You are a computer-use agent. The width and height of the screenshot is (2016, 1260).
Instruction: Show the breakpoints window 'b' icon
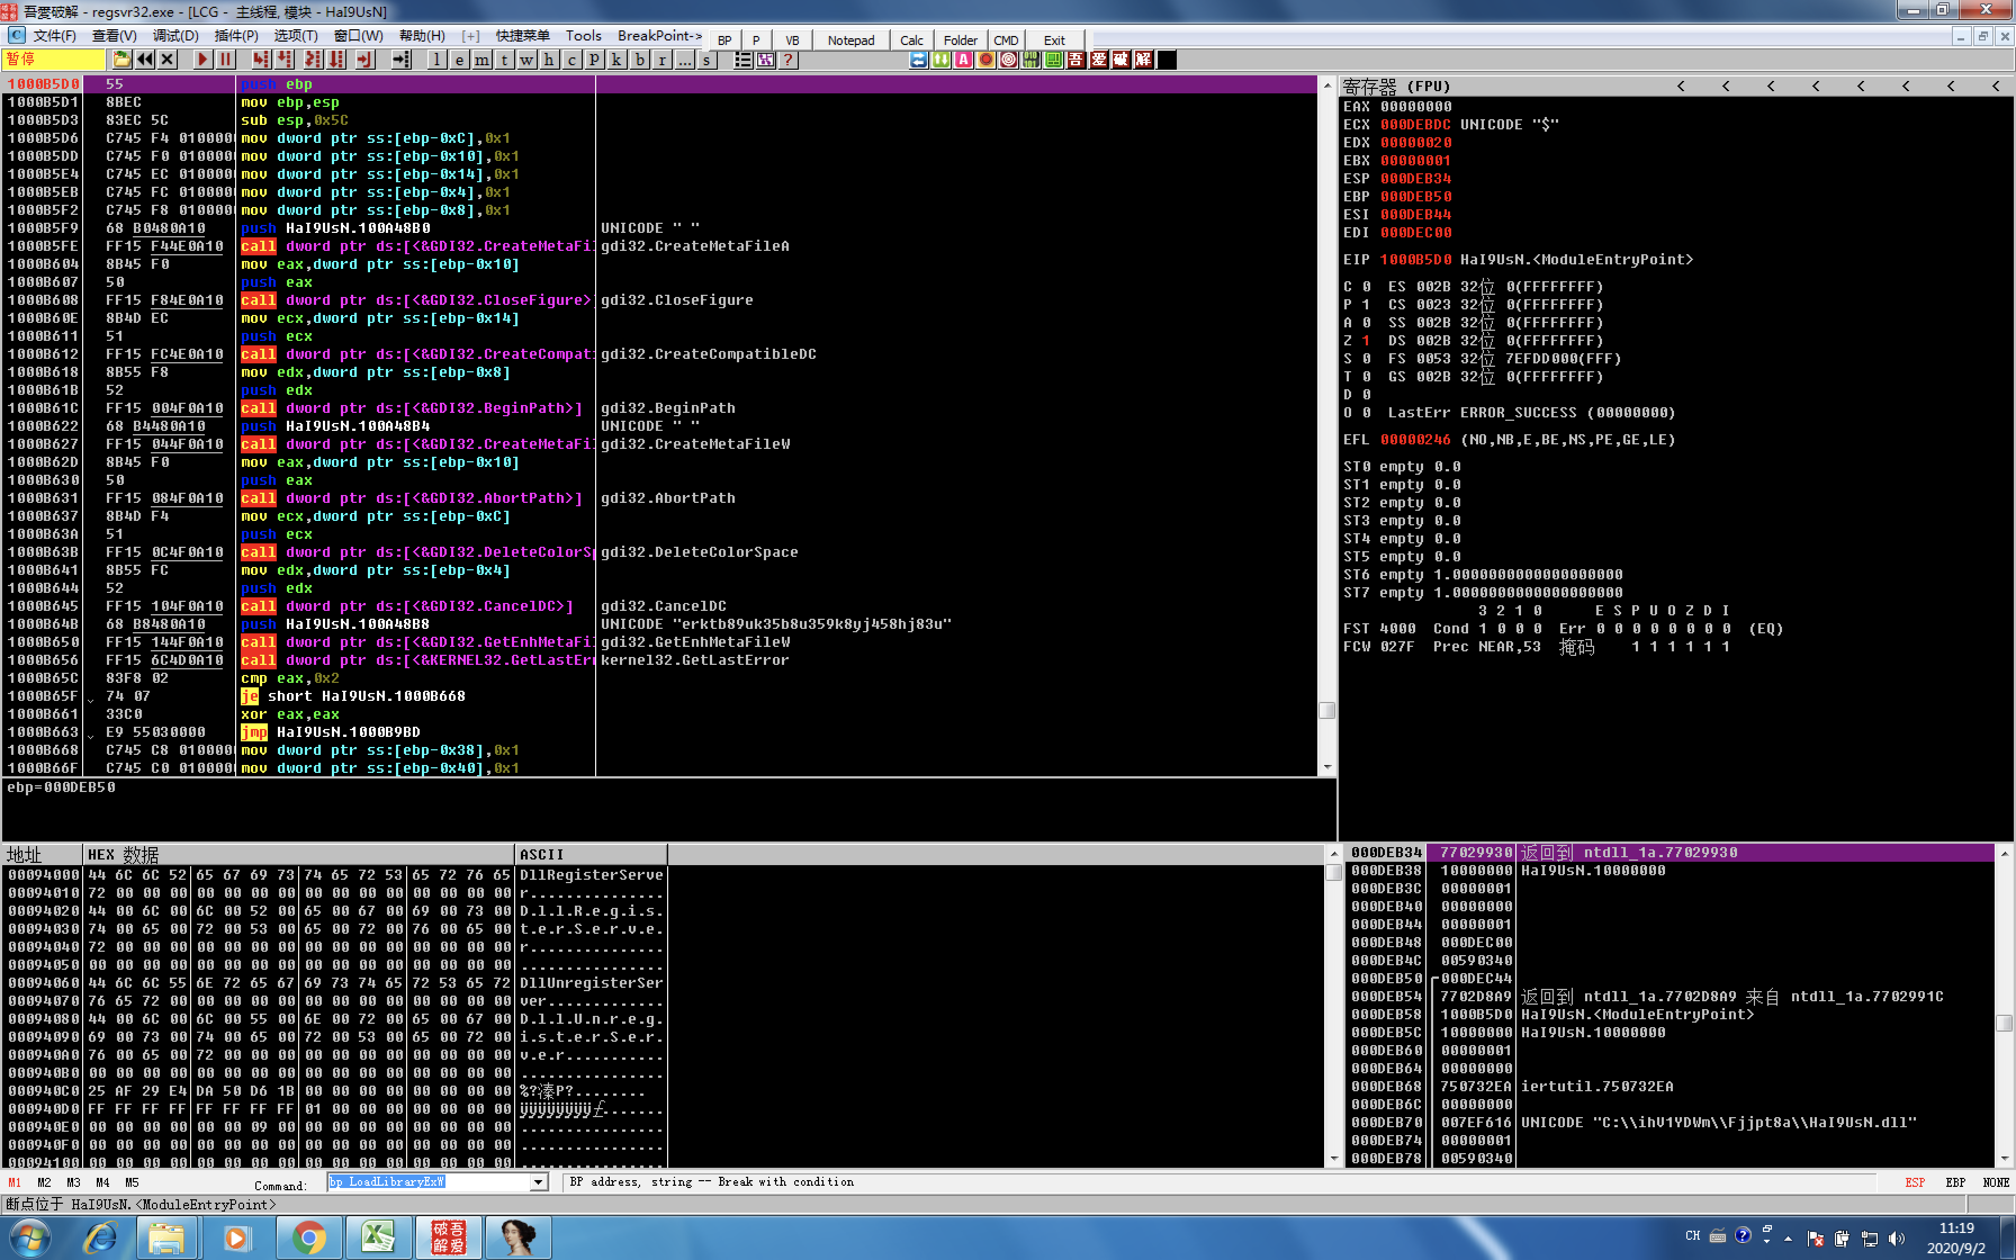click(x=640, y=60)
